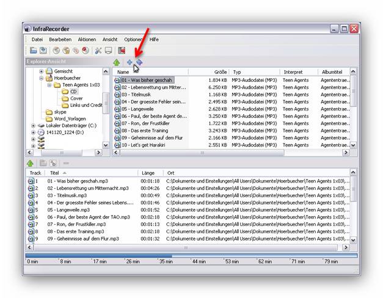Image resolution: width=383 pixels, height=298 pixels.
Task: Open a project with the folder toolbar icon
Action: pos(33,51)
